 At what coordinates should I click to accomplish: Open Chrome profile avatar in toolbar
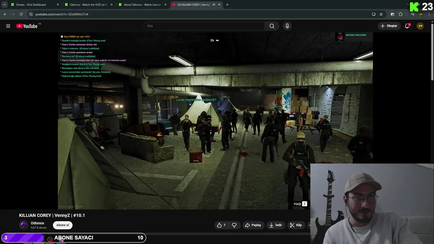[421, 14]
